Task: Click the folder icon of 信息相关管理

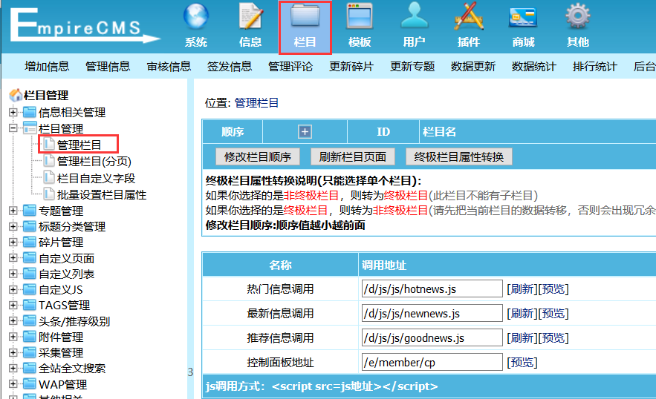Action: coord(29,112)
